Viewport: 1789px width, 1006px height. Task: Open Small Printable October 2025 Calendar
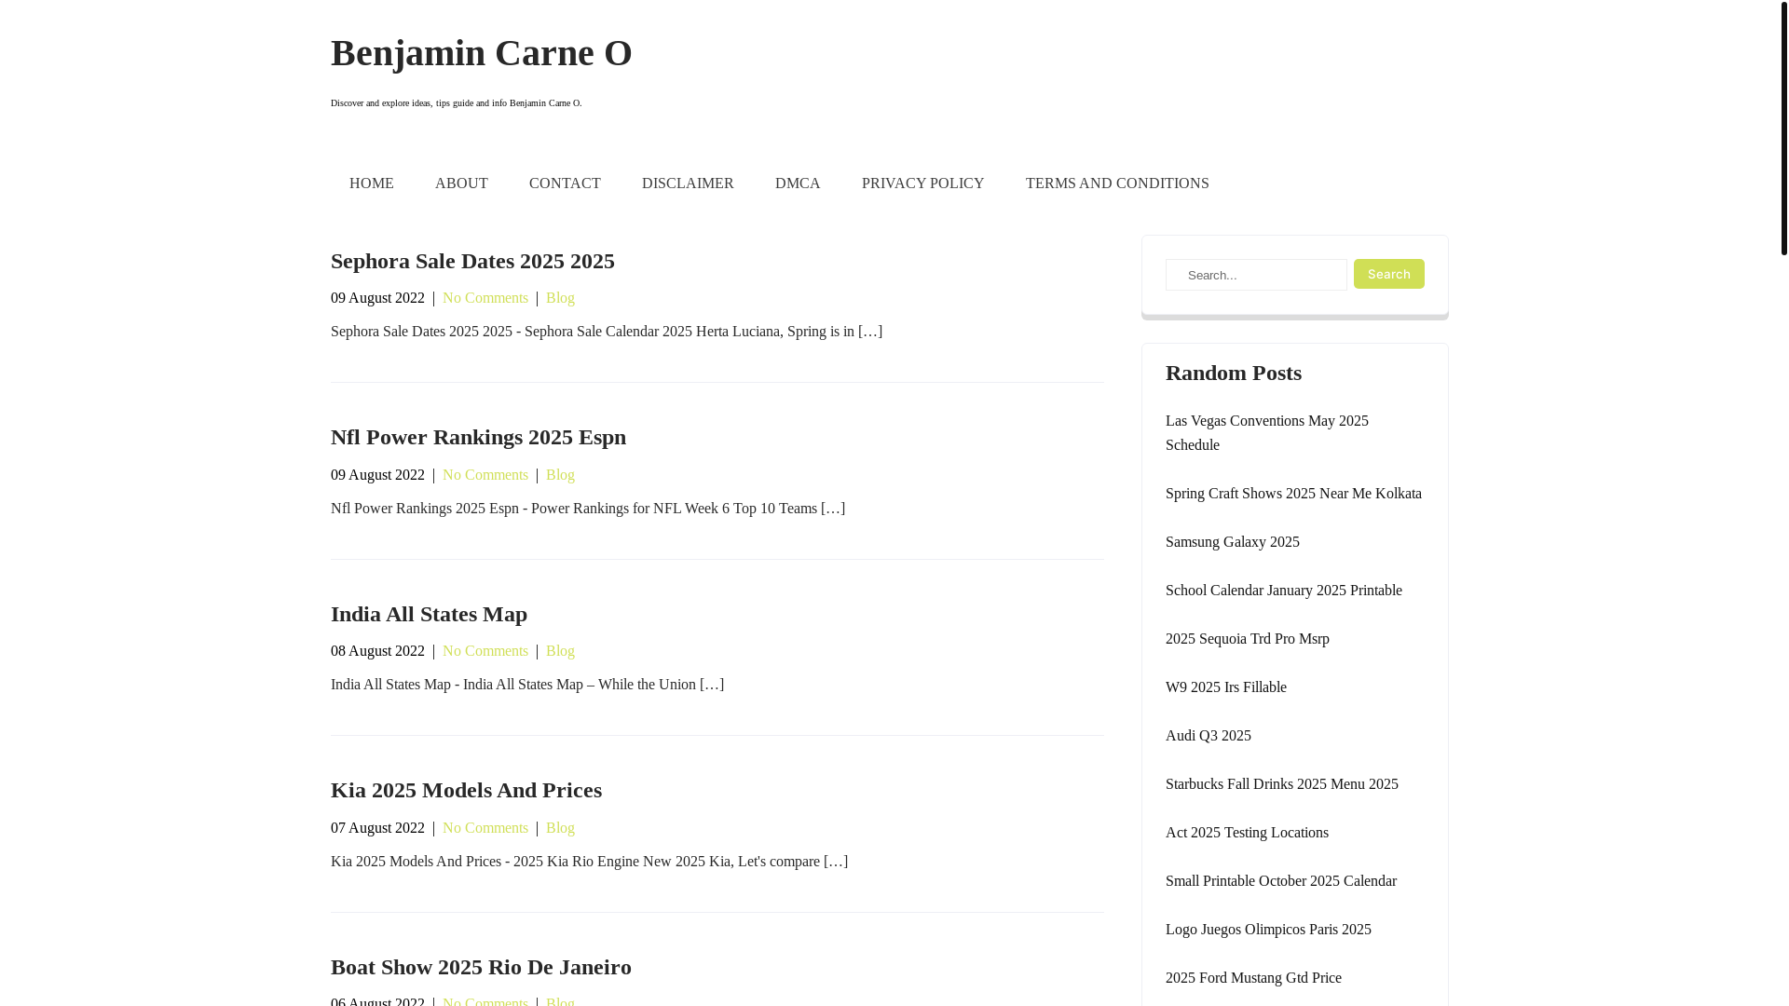pyautogui.click(x=1280, y=881)
